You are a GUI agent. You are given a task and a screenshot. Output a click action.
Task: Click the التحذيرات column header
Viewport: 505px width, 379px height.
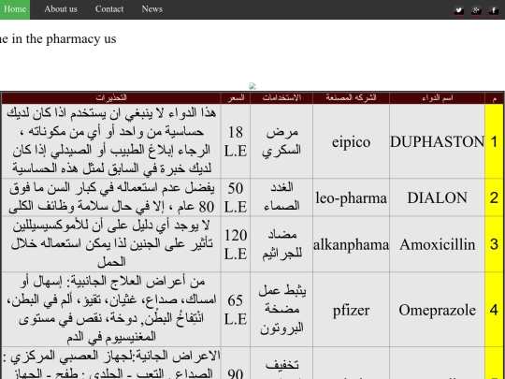coord(111,98)
